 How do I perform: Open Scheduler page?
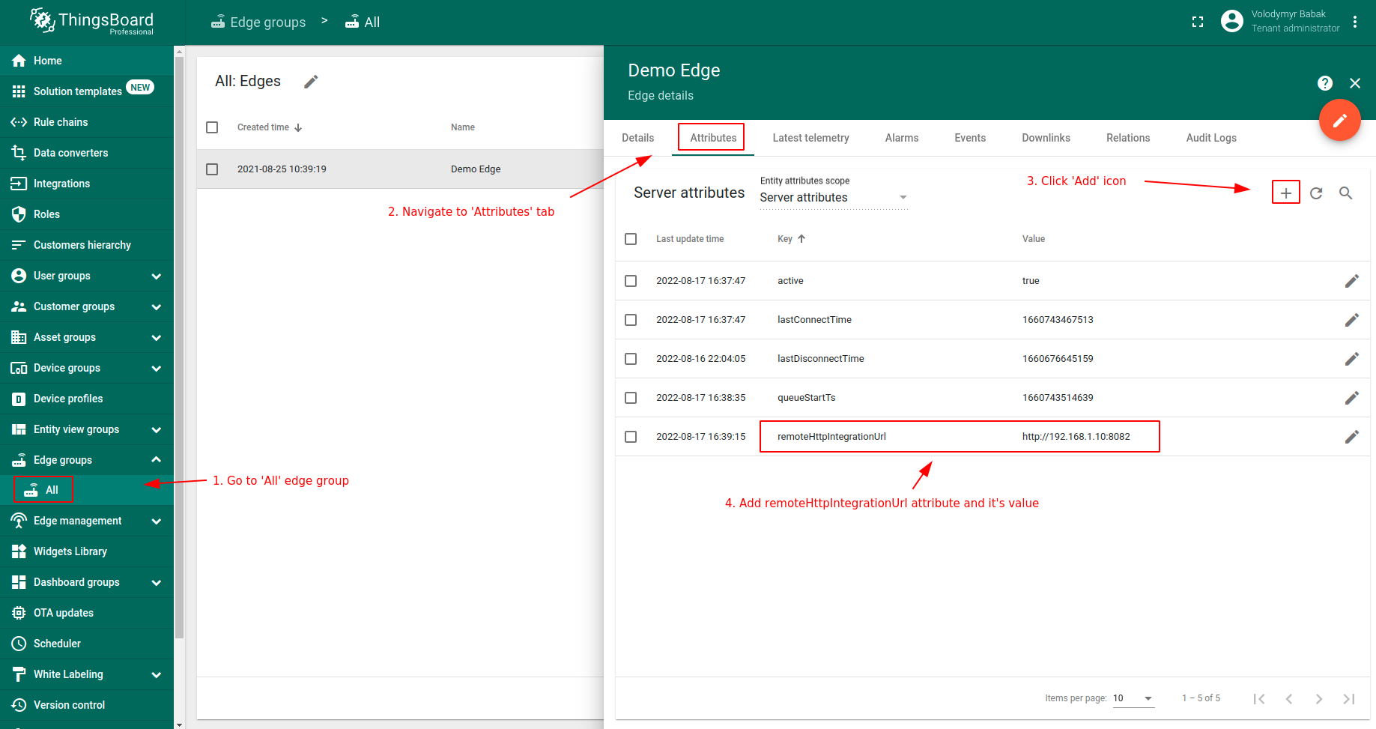(87, 644)
